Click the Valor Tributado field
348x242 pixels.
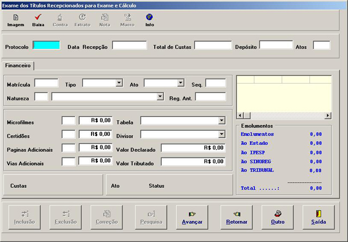coord(193,162)
